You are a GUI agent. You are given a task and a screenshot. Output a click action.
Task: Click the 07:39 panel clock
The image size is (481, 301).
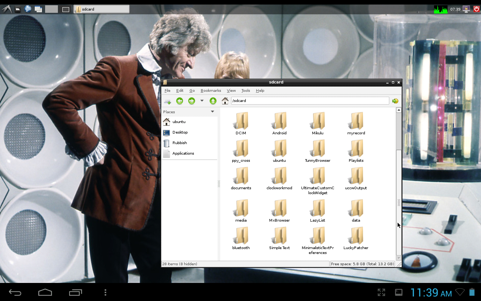(x=455, y=9)
